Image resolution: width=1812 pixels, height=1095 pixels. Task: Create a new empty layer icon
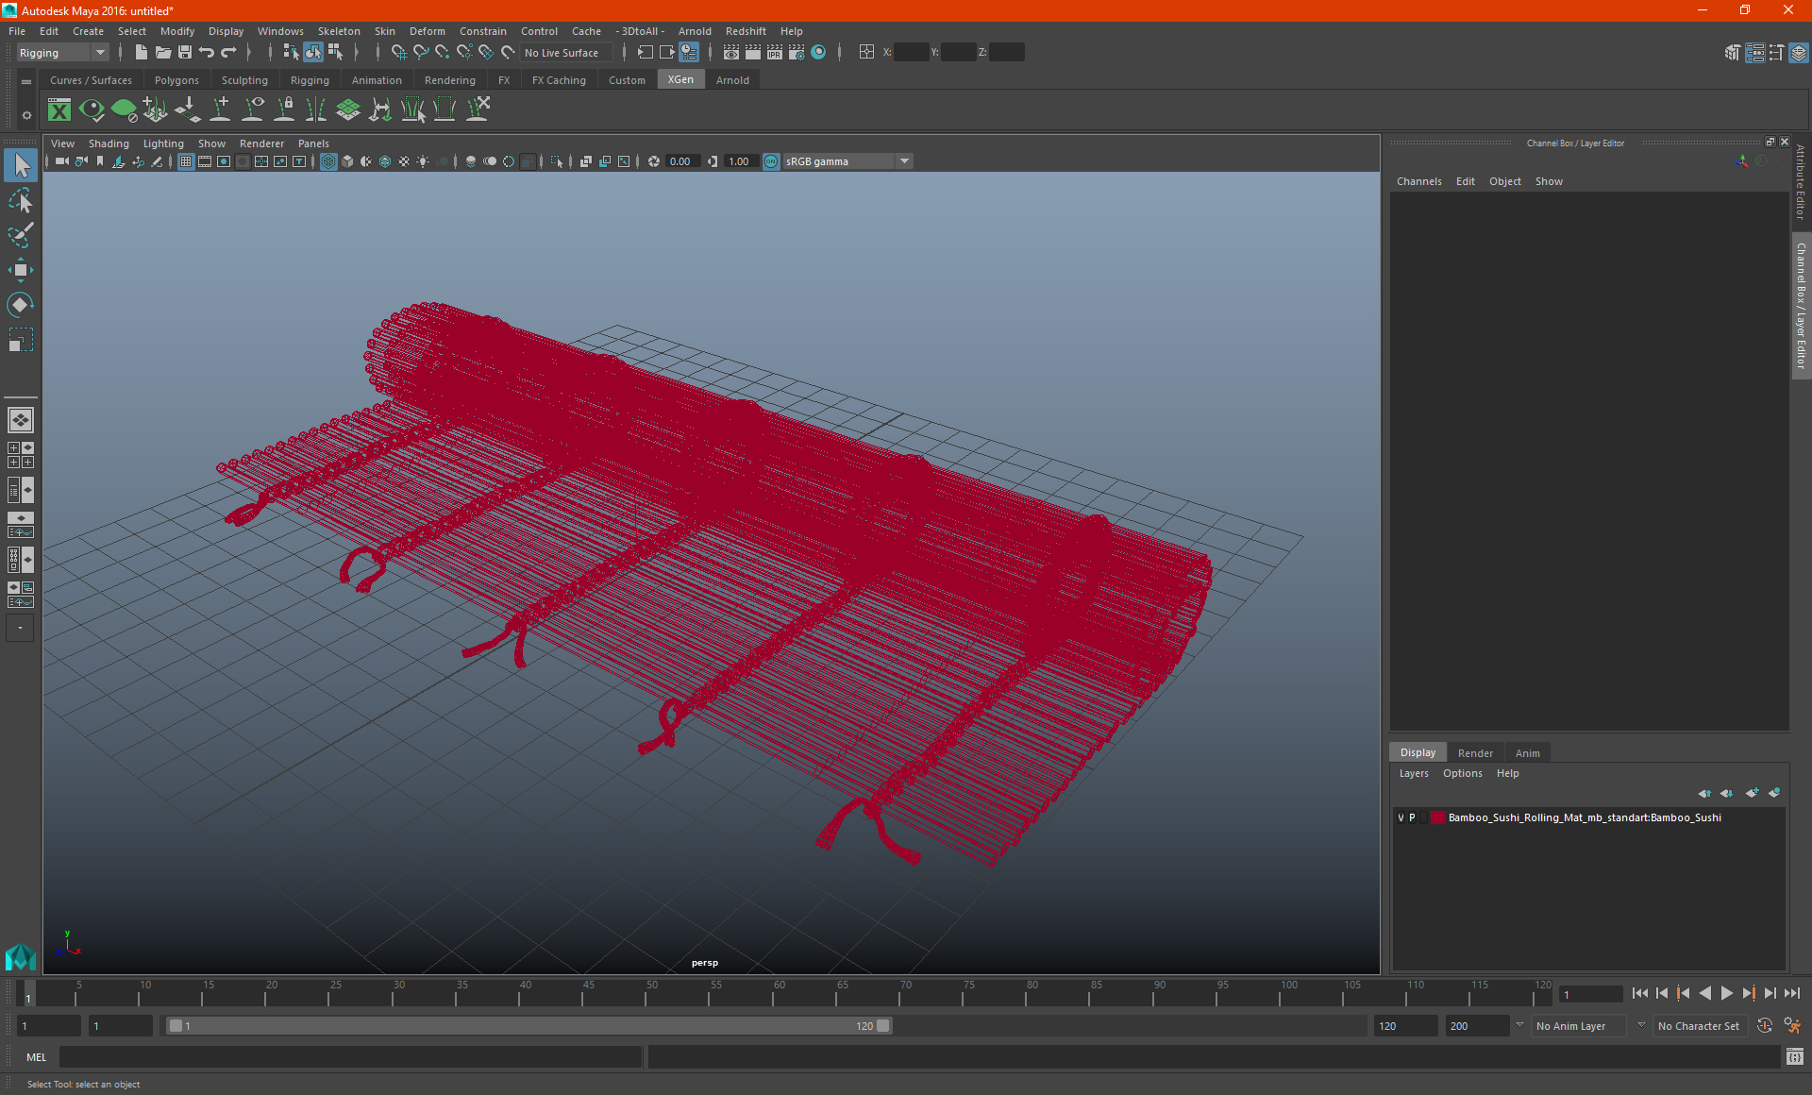(1752, 793)
